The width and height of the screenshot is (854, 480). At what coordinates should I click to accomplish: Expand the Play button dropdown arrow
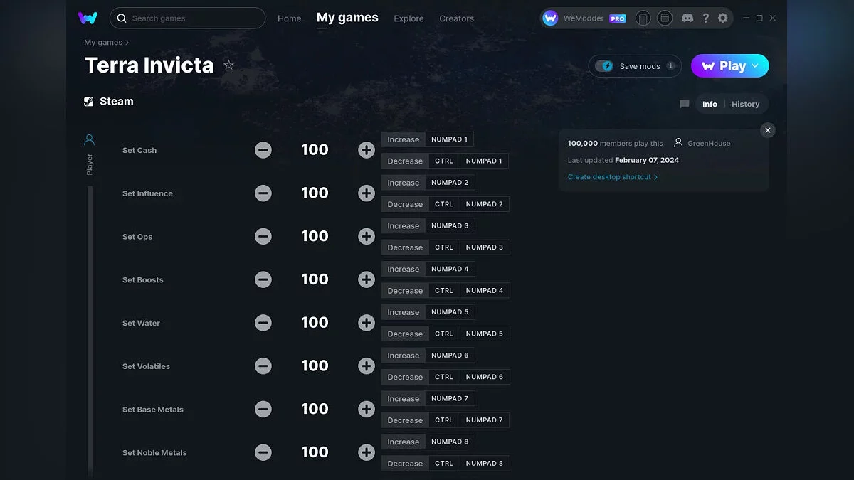point(755,65)
